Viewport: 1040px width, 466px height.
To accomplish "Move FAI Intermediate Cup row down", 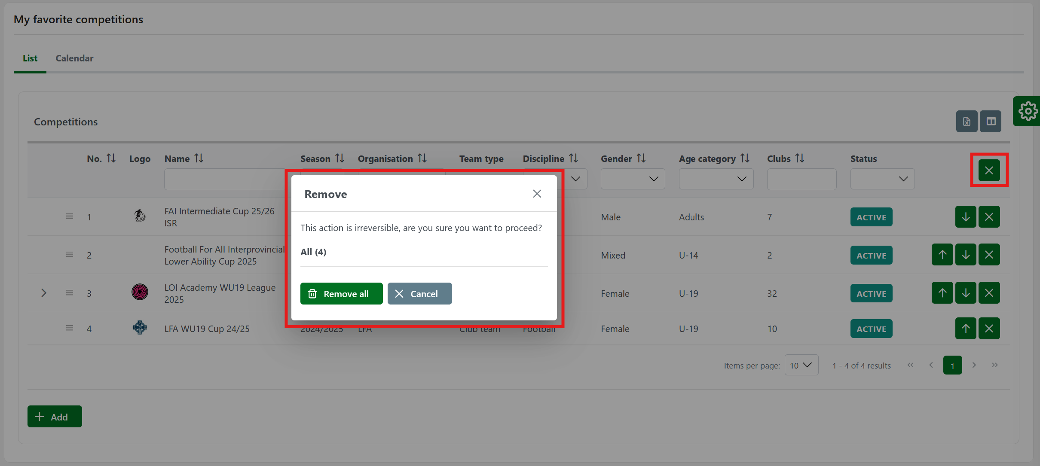I will coord(966,217).
